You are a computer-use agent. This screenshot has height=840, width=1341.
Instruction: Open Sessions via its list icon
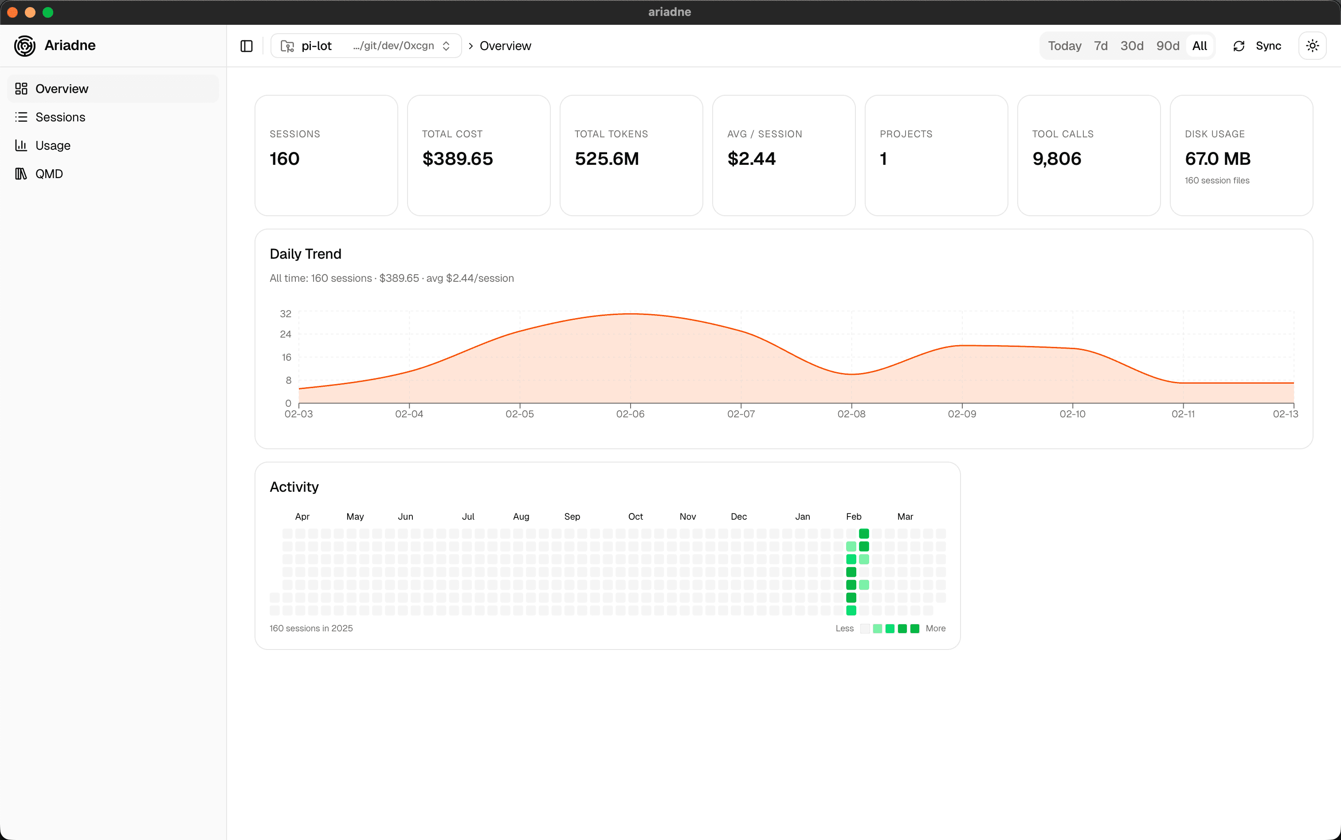[21, 117]
